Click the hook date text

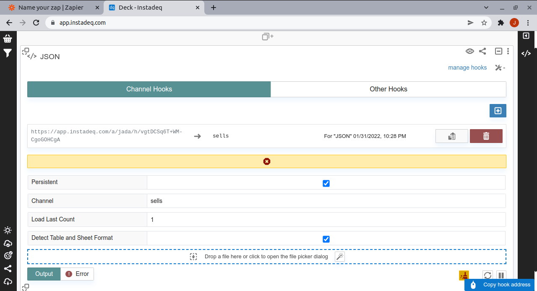coord(365,136)
